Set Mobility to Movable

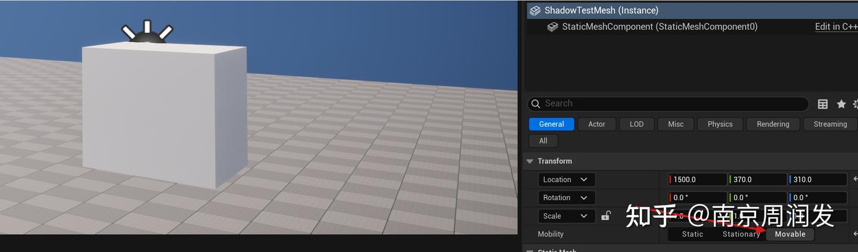coord(790,234)
